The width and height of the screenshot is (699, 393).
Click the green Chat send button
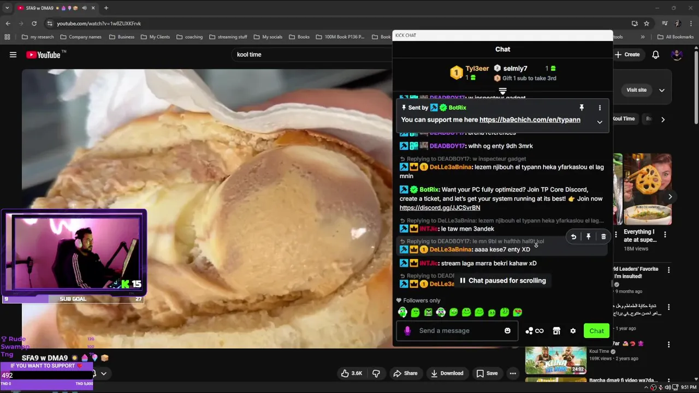596,331
